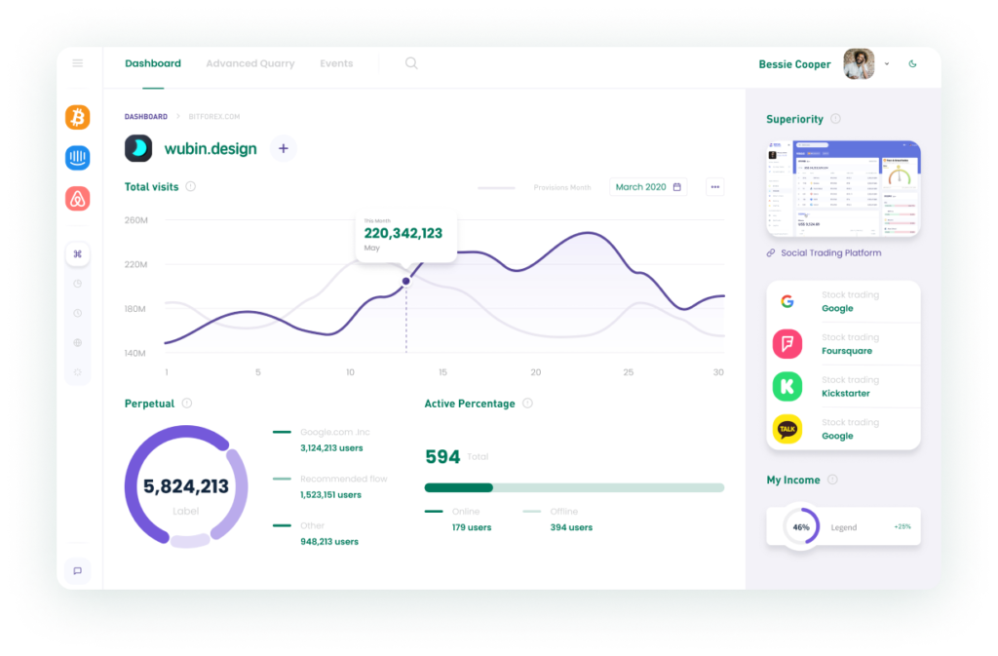Select the Intercom app icon in sidebar
Screen dimensions: 998x656
point(78,158)
